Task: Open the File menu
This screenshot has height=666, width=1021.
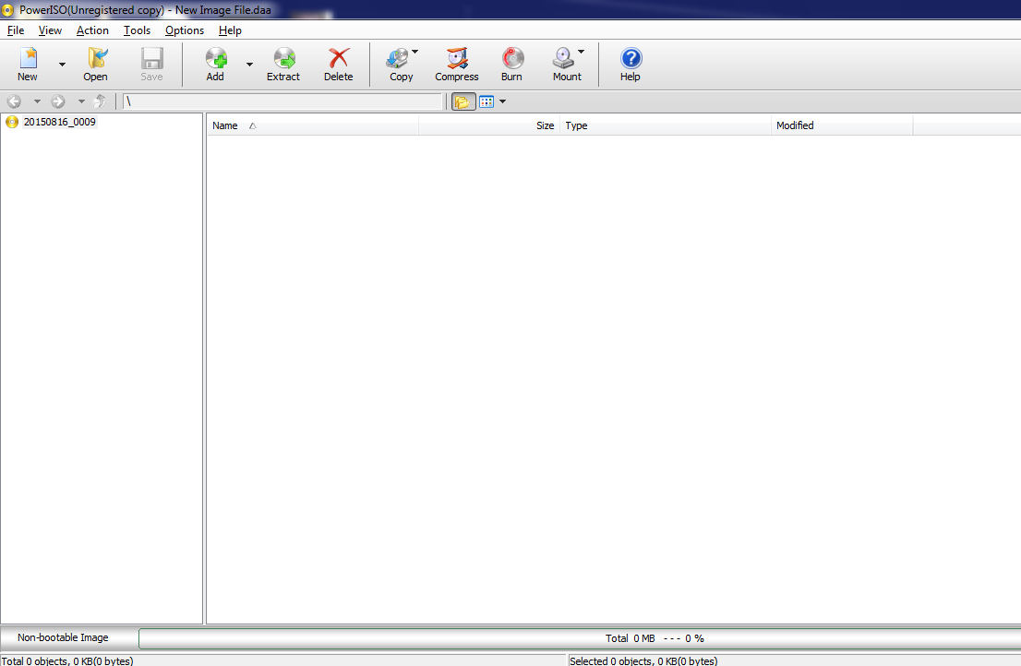Action: pyautogui.click(x=16, y=30)
